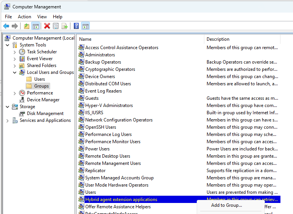Expand the Task Scheduler node
Viewport: 293px width, 214px height.
(x=15, y=52)
